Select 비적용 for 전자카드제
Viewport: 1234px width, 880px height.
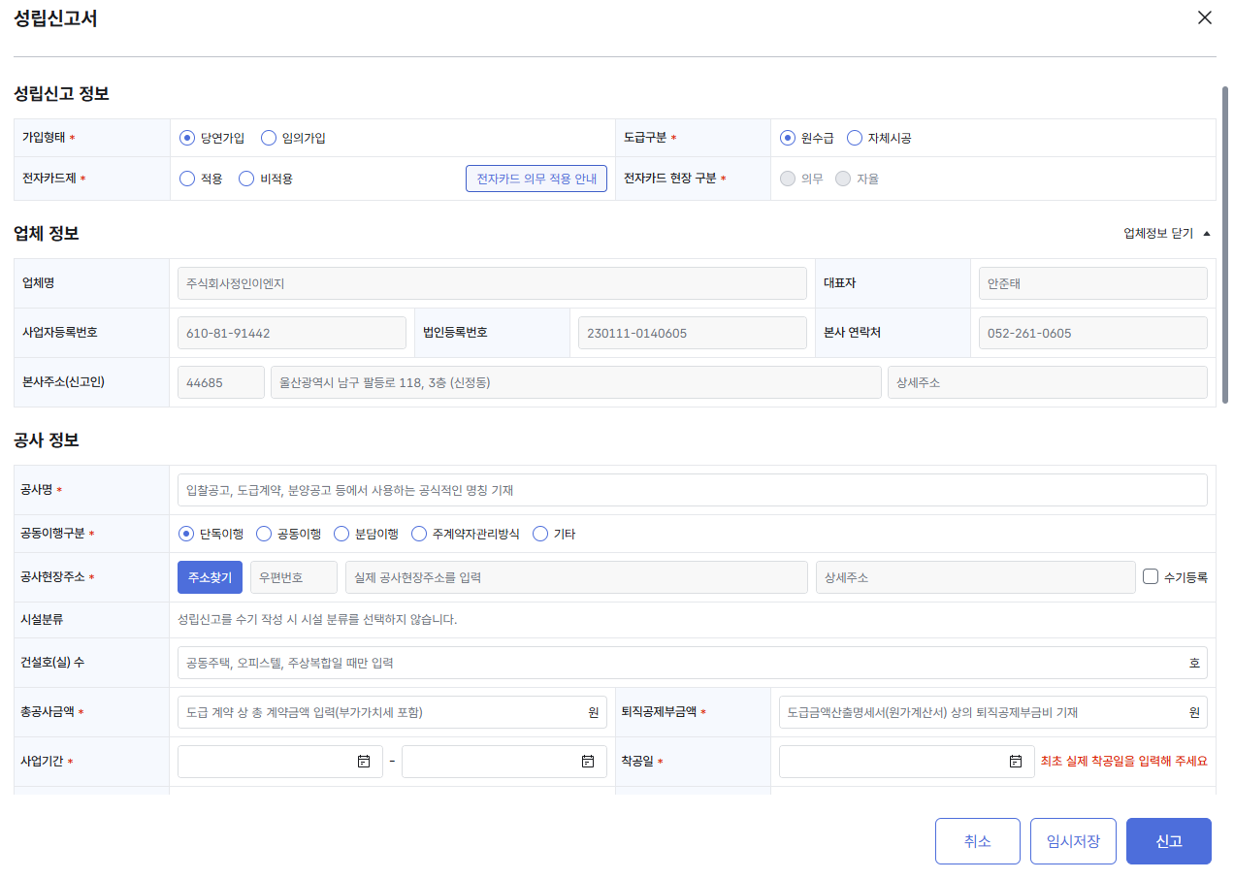246,179
